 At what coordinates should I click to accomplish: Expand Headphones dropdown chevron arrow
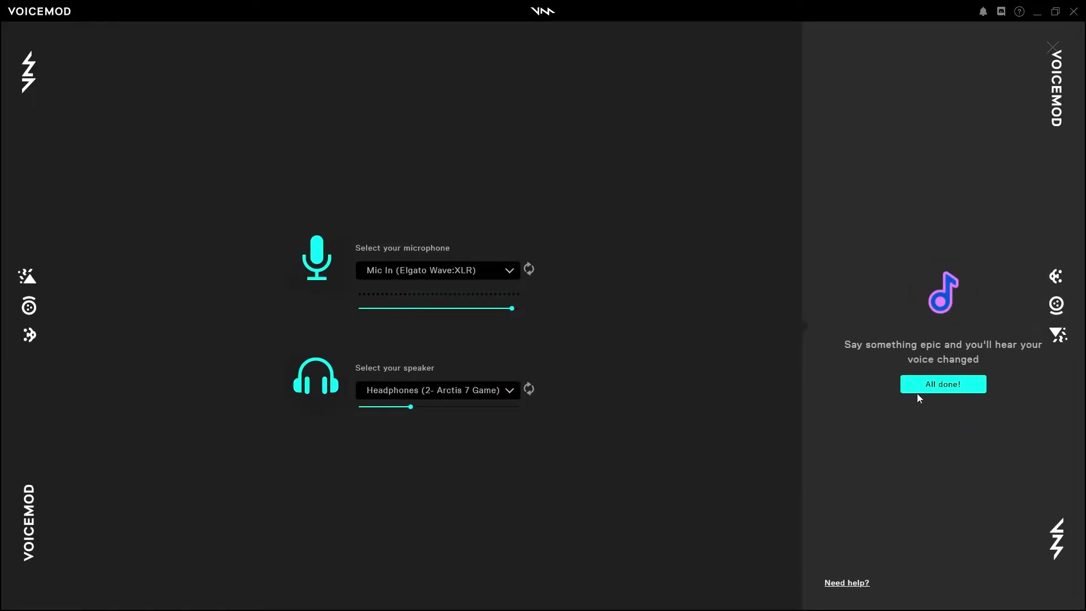point(509,390)
